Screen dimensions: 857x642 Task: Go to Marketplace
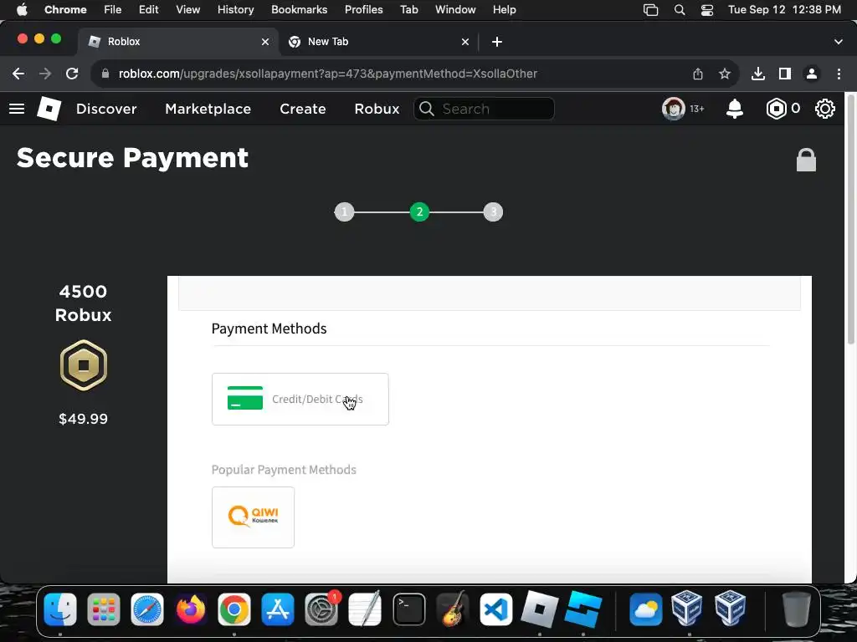coord(208,109)
